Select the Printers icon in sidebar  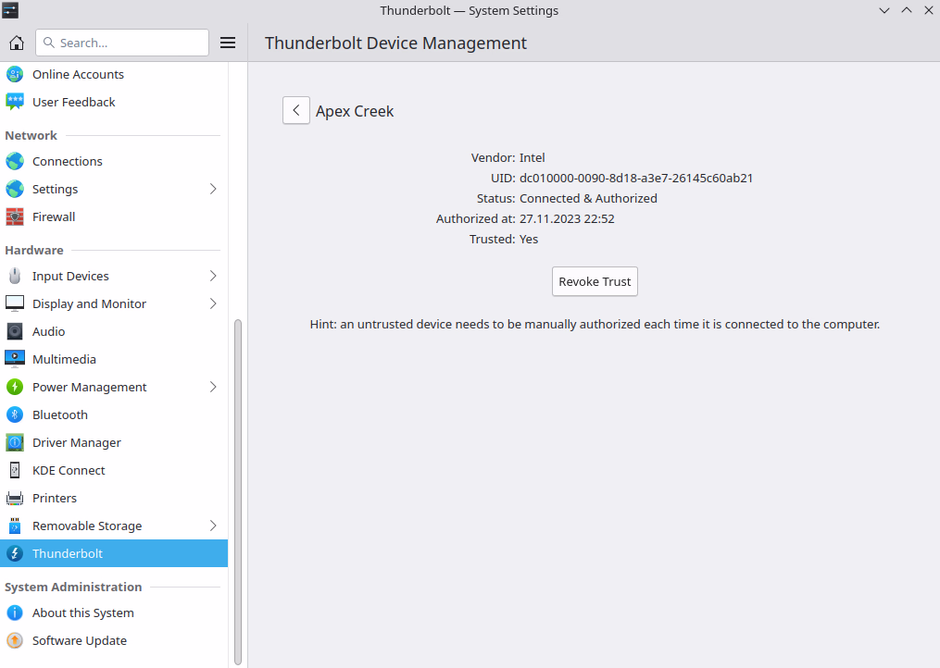click(x=15, y=498)
